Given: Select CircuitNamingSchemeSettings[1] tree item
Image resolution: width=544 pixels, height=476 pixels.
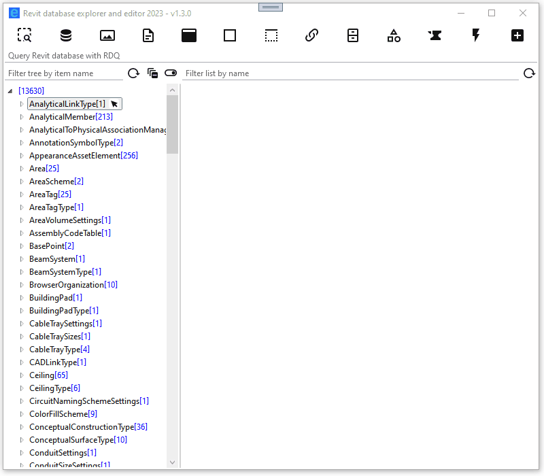Looking at the screenshot, I should point(89,401).
